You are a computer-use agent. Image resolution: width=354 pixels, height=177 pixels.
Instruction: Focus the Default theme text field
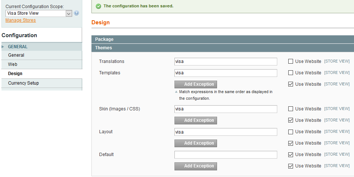pyautogui.click(x=225, y=155)
